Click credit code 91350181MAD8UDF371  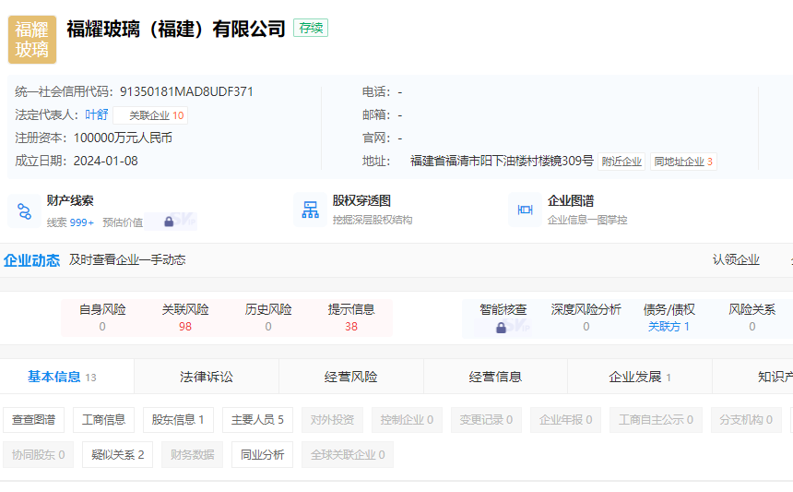click(186, 91)
